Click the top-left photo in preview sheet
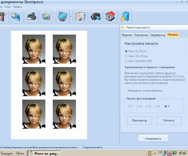188x156 pixels. pyautogui.click(x=34, y=49)
